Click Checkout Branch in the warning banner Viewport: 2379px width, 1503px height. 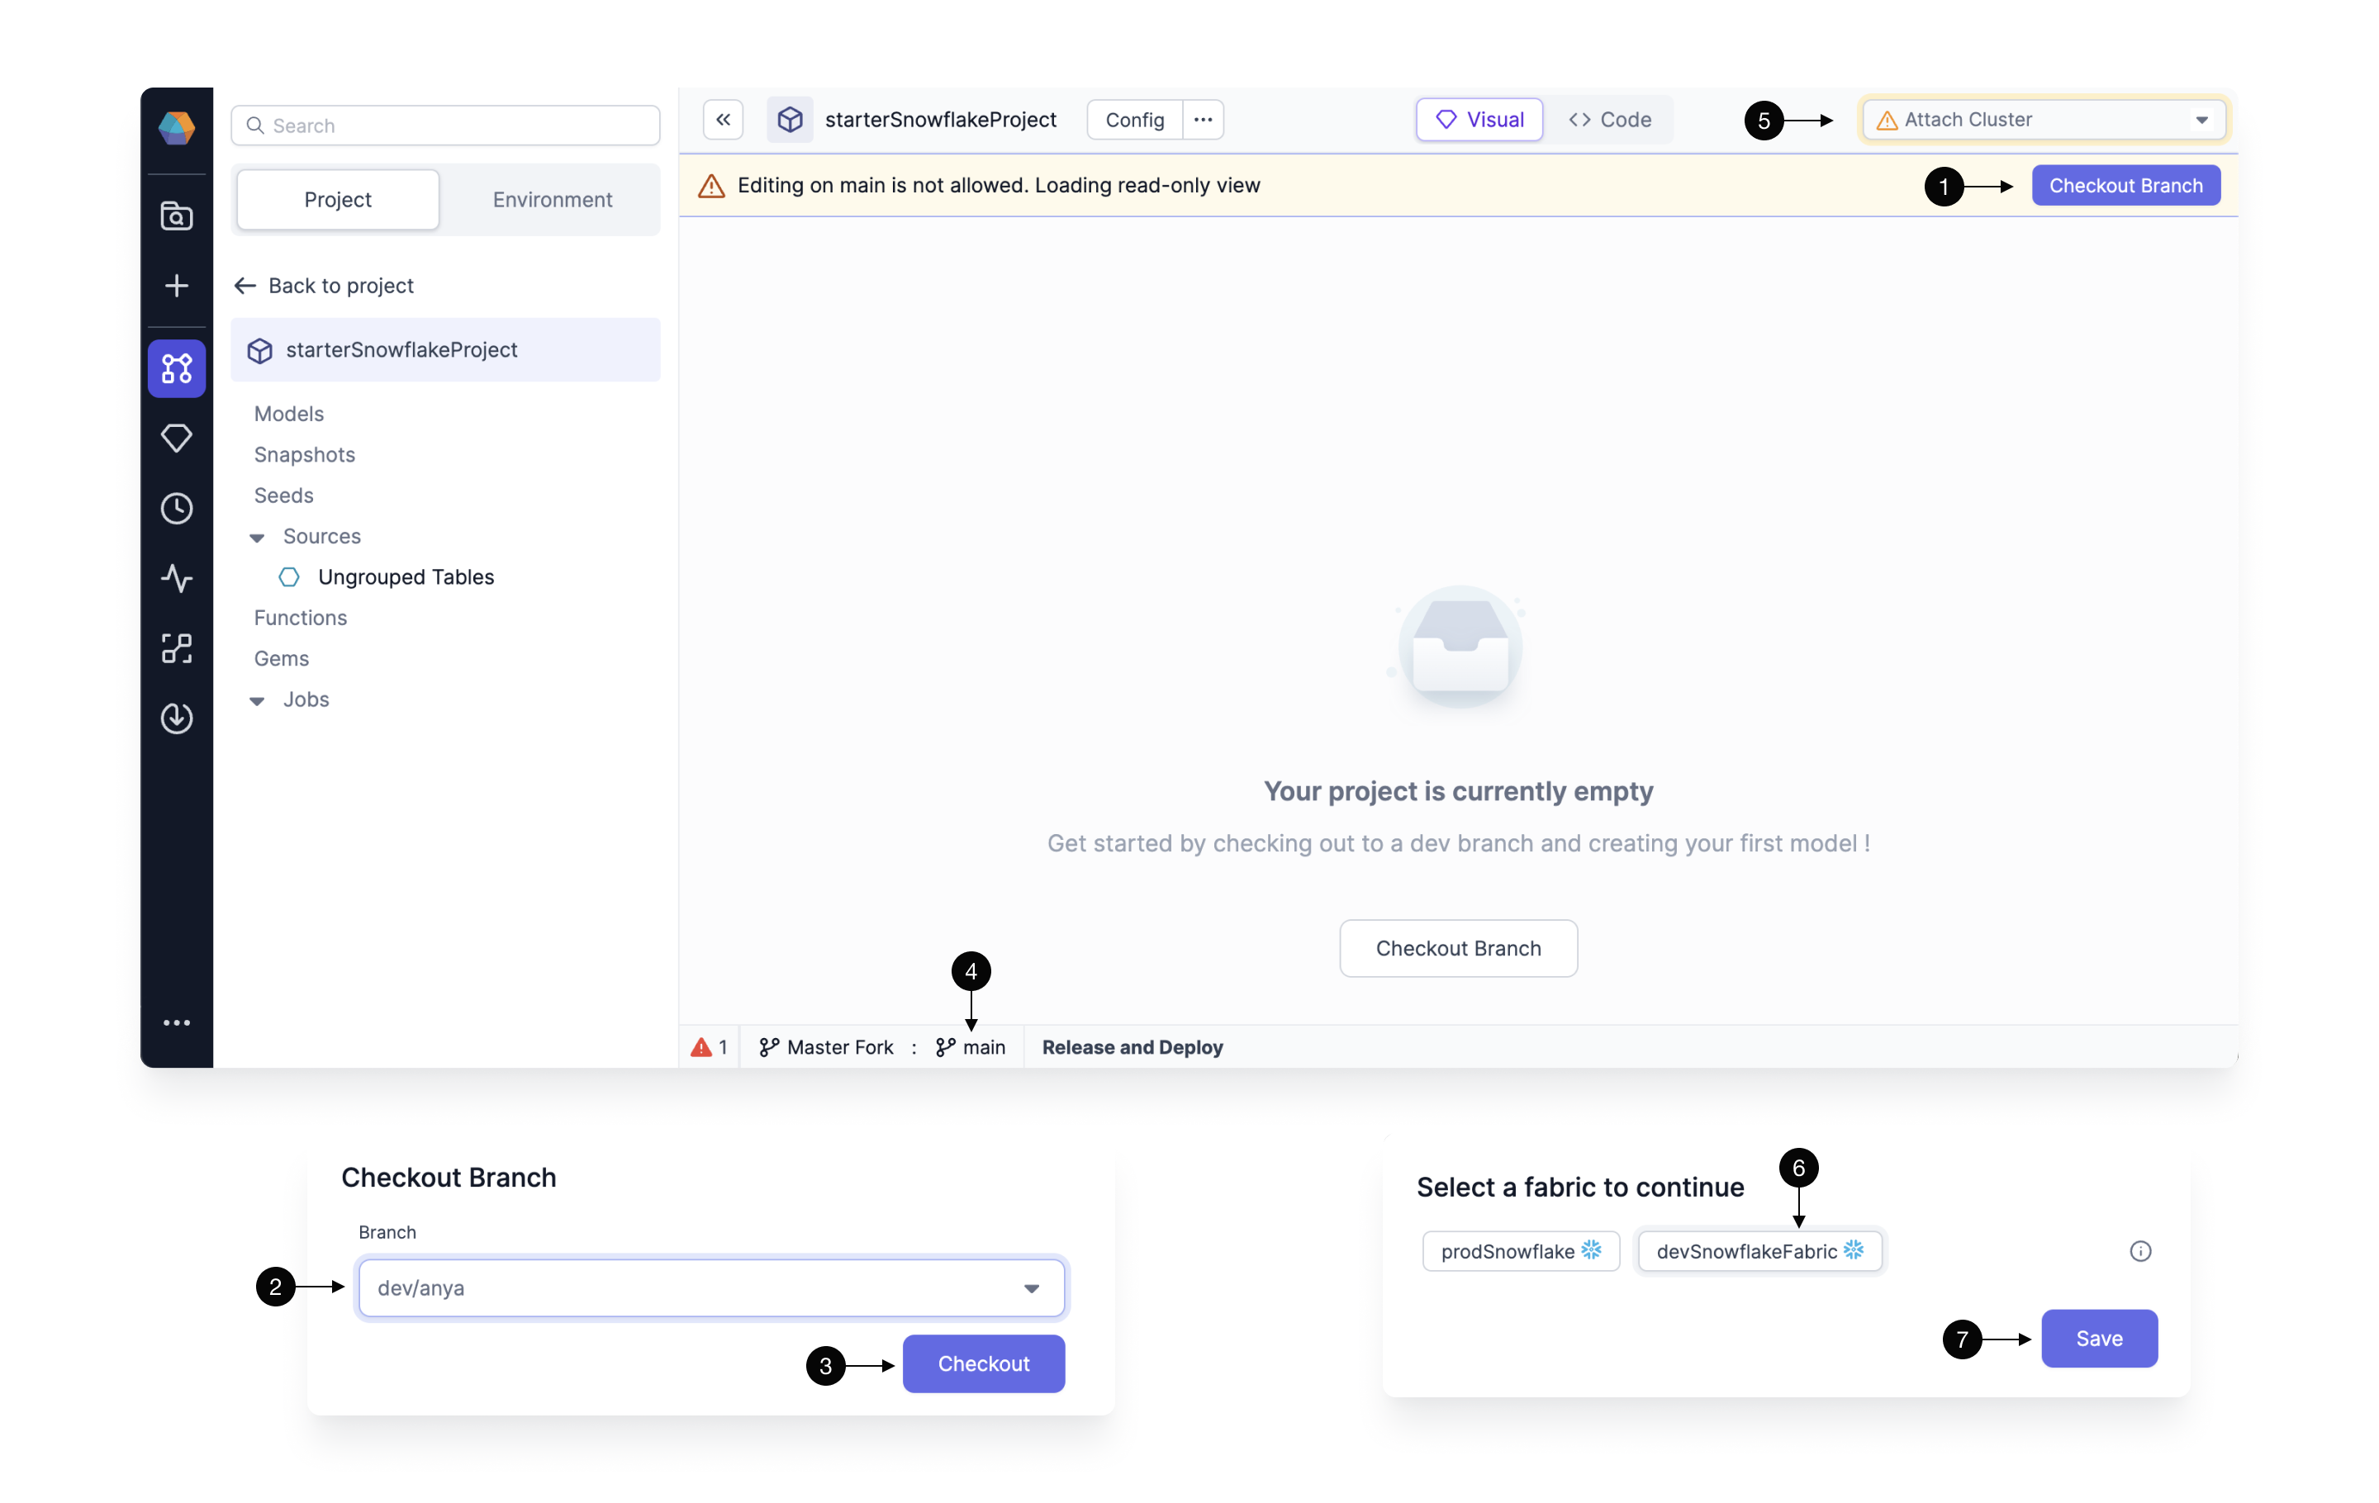(x=2126, y=186)
